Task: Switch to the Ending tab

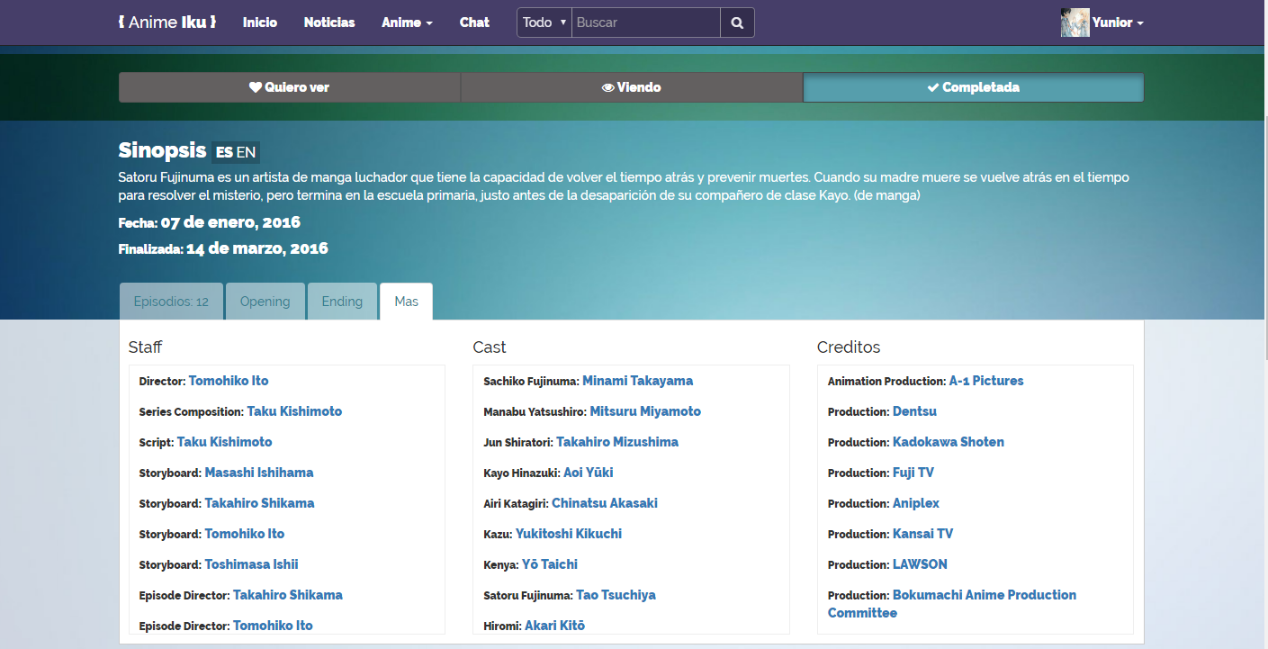Action: (342, 302)
